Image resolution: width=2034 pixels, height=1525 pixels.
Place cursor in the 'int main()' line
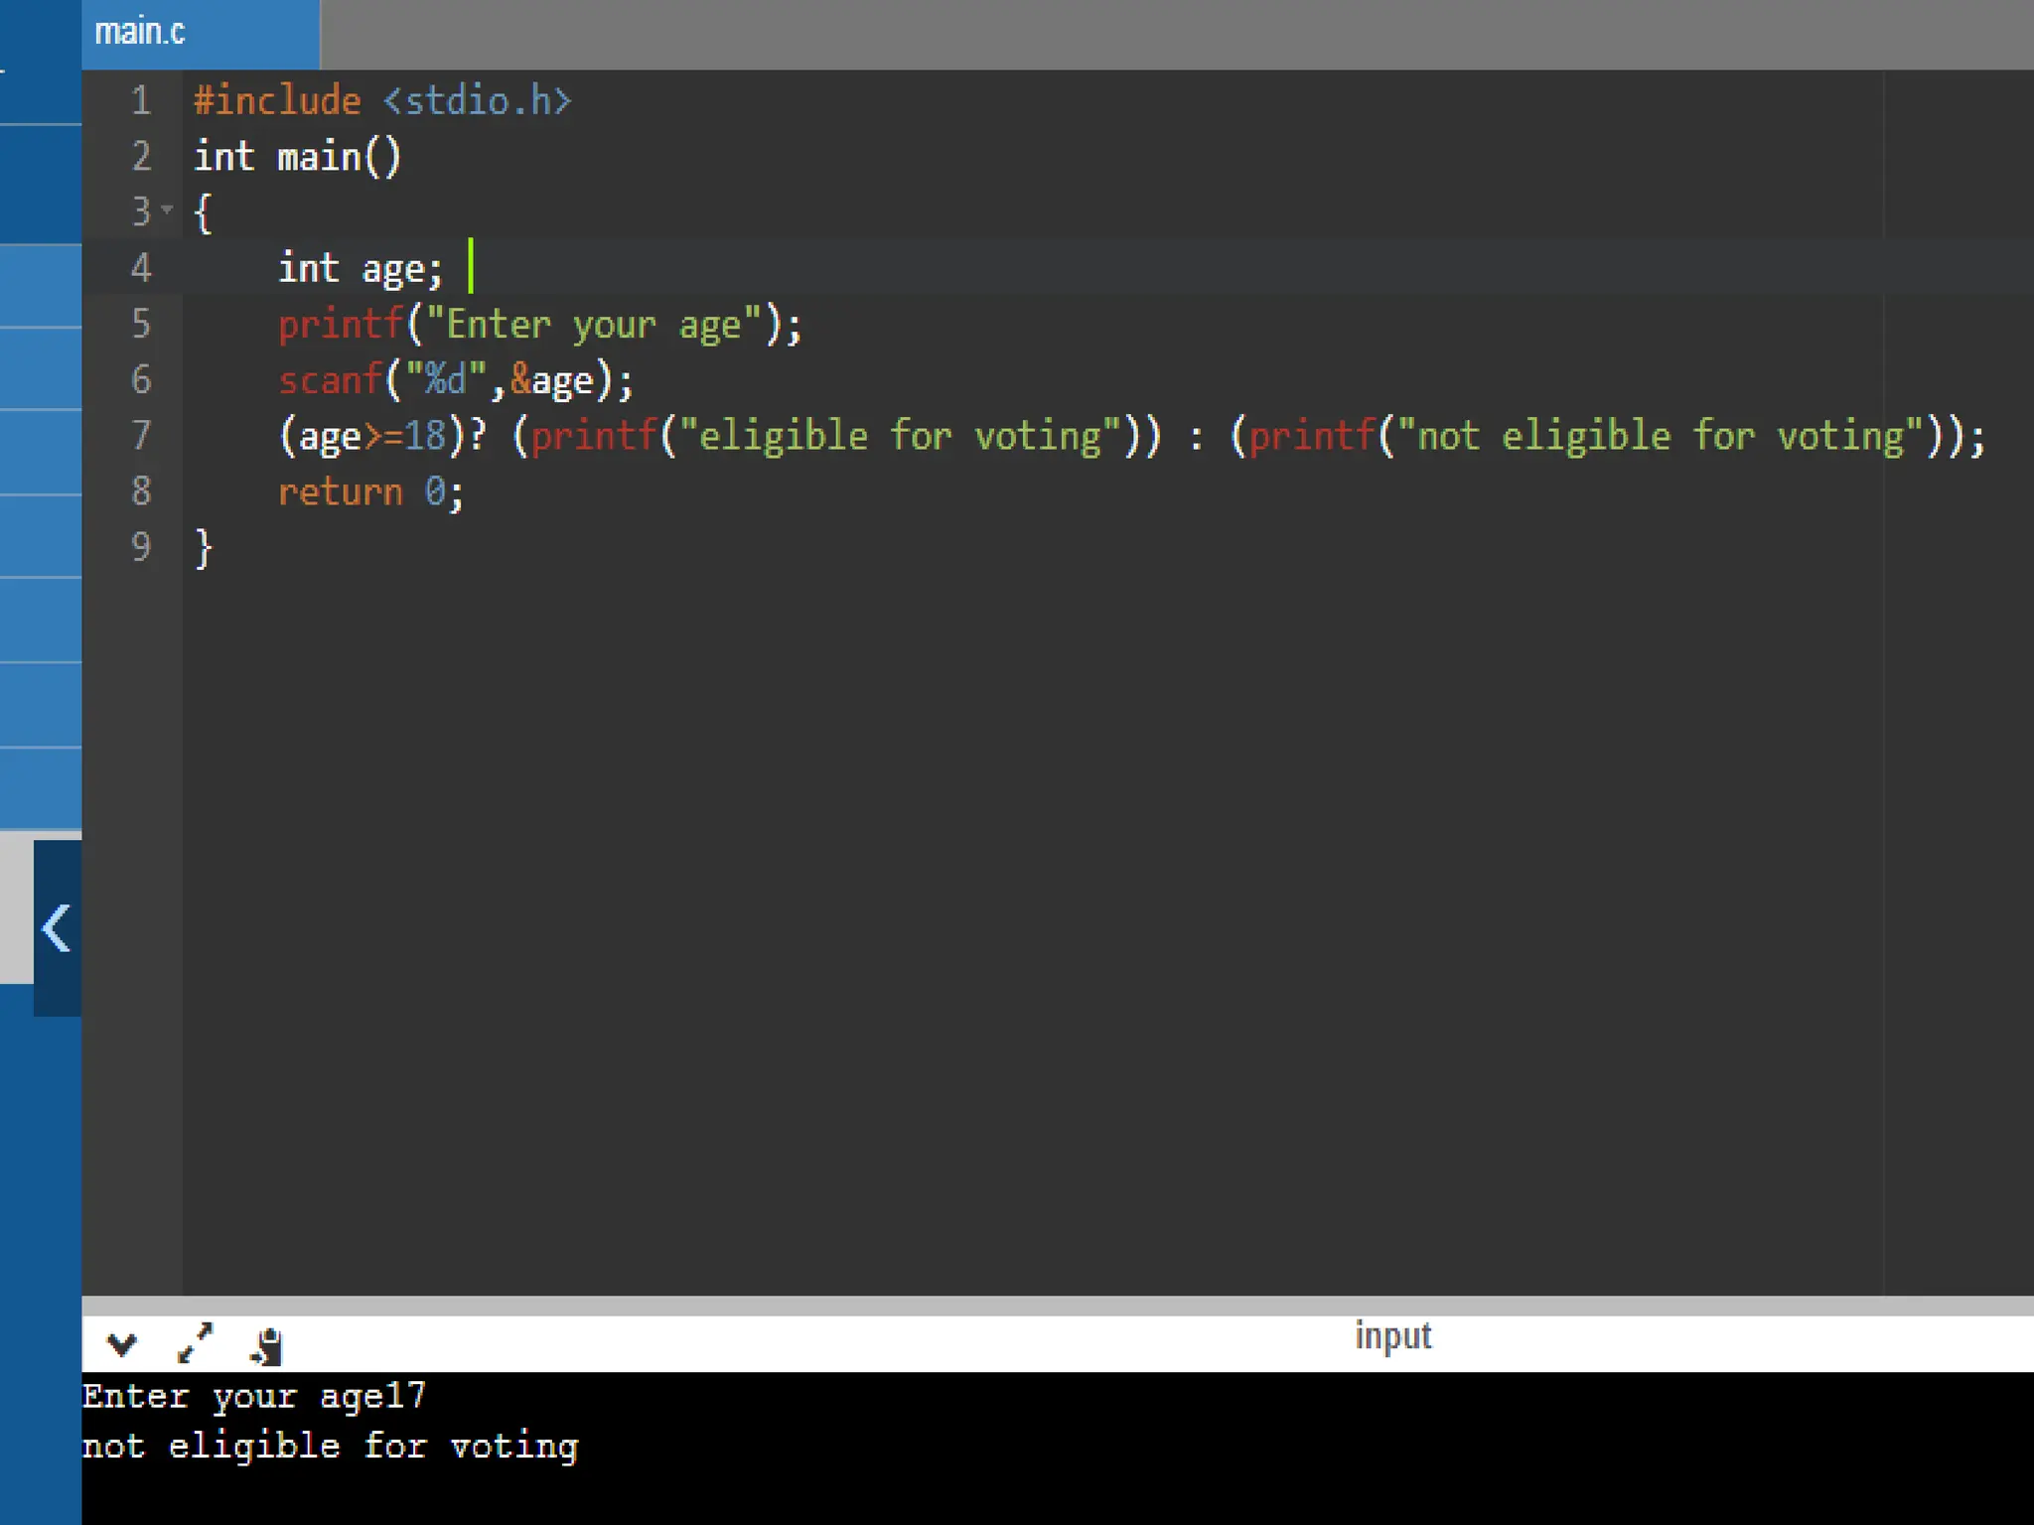297,157
